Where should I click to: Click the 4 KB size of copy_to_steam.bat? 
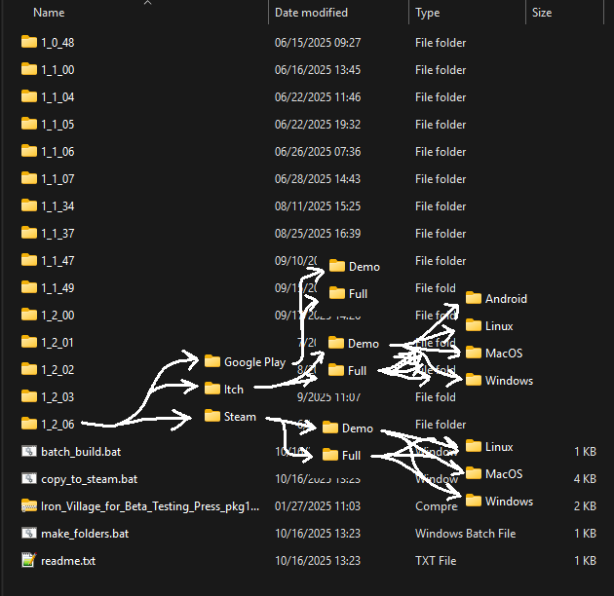585,478
